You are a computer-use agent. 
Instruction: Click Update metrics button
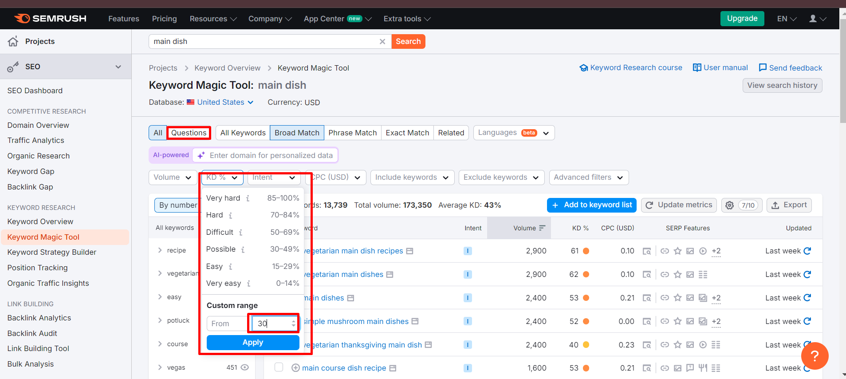click(x=679, y=205)
